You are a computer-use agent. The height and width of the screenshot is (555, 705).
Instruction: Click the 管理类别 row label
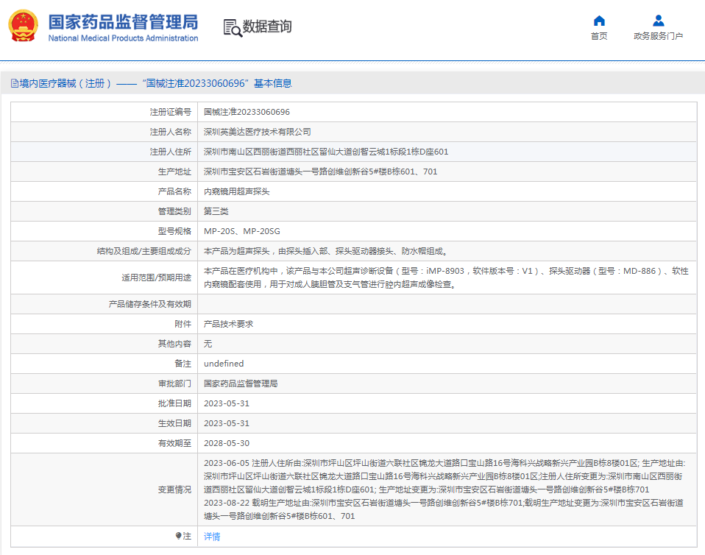click(174, 211)
